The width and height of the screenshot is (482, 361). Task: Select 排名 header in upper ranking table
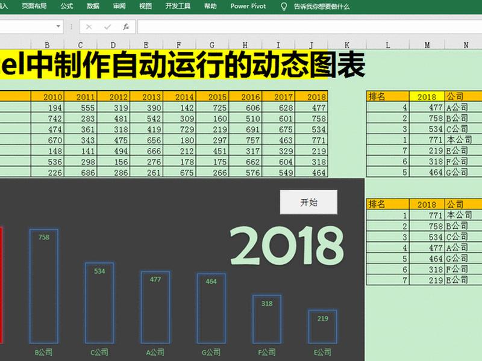pyautogui.click(x=387, y=96)
